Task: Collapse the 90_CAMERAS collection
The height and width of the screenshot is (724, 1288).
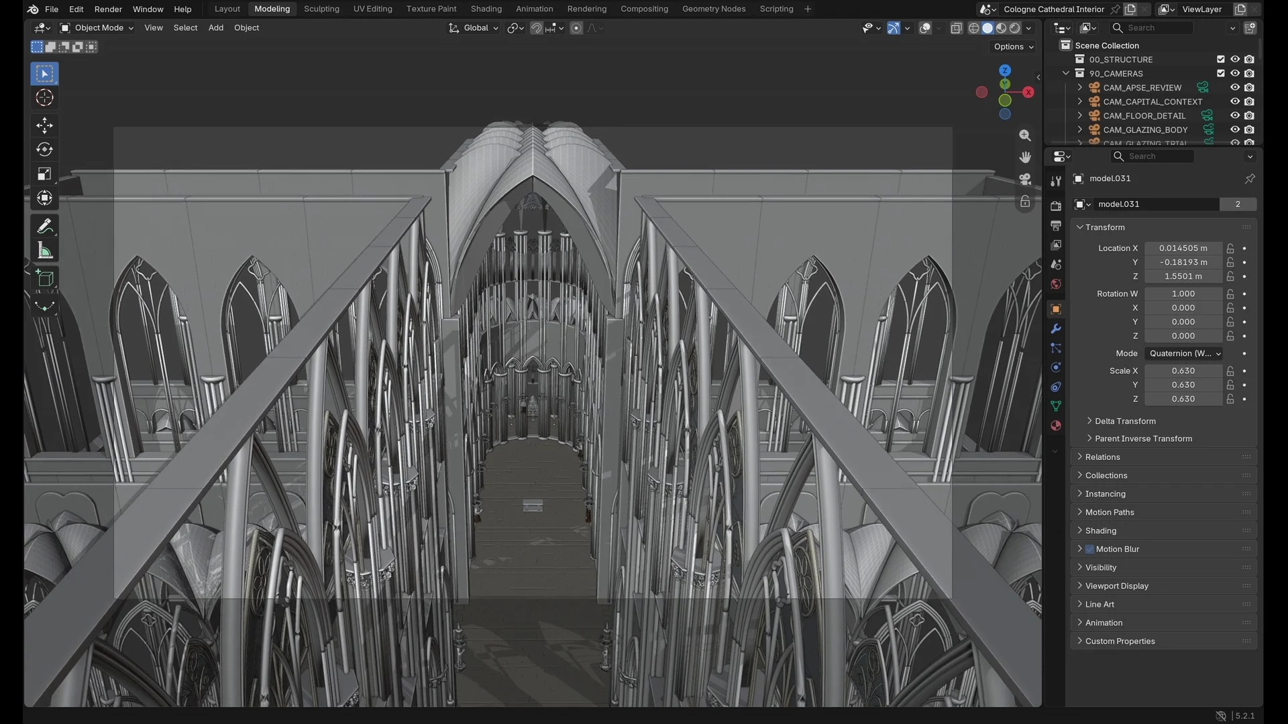Action: (x=1065, y=74)
